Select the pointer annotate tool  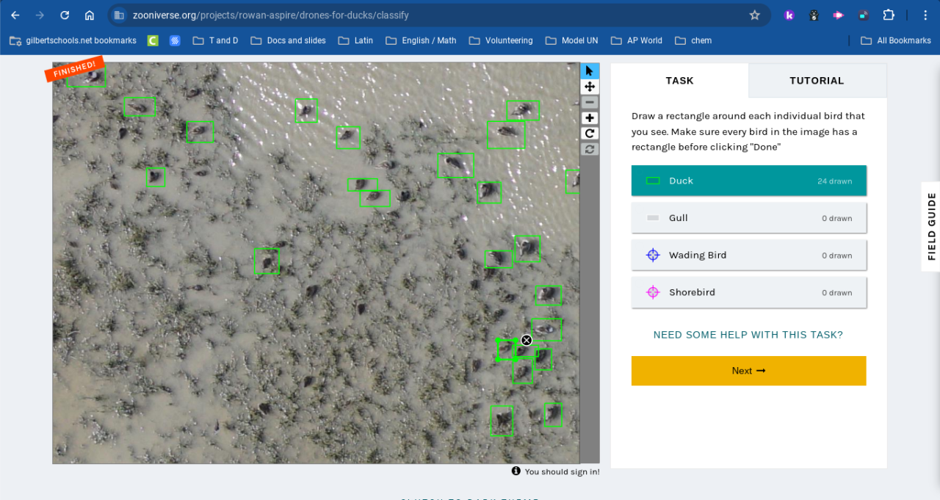pyautogui.click(x=590, y=71)
